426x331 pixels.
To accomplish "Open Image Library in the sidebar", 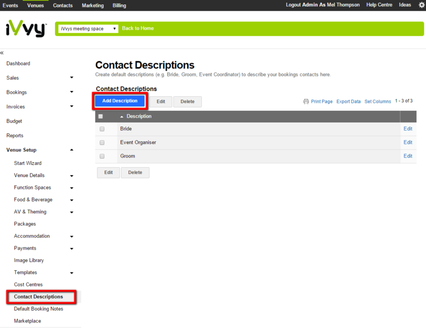I will click(29, 260).
